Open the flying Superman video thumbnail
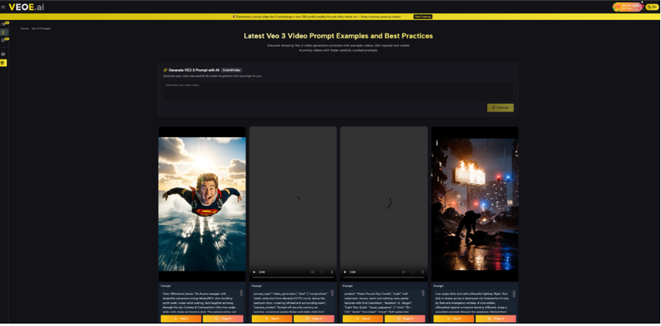 tap(202, 202)
